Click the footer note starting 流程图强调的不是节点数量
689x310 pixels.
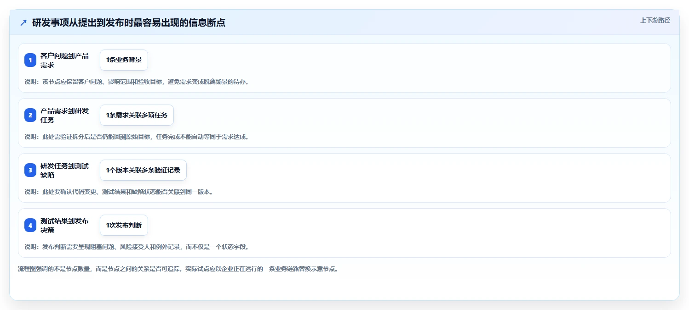[x=178, y=269]
